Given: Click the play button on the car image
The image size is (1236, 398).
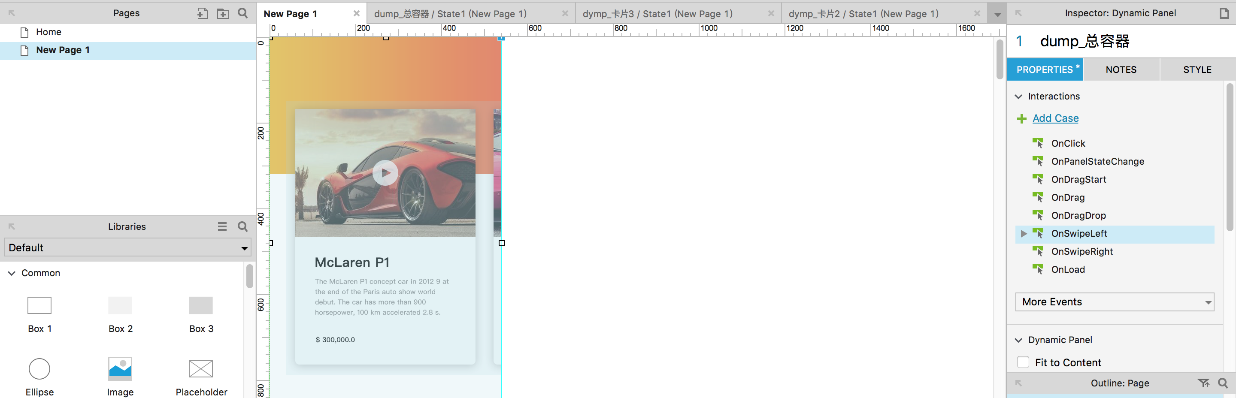Looking at the screenshot, I should (385, 173).
